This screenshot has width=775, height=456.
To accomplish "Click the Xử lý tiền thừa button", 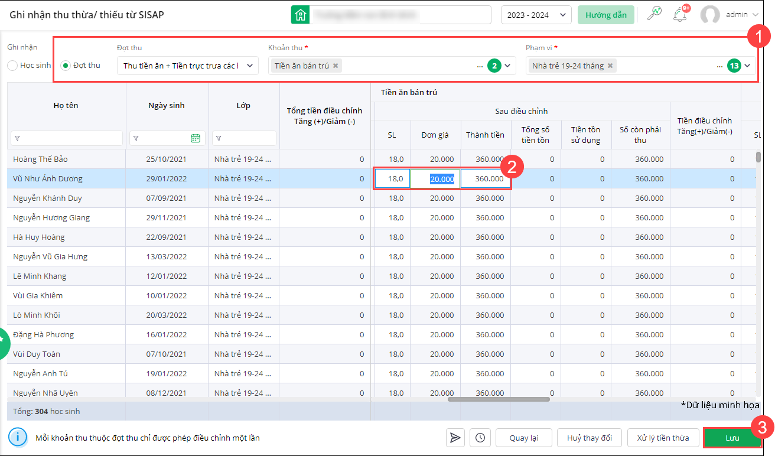I will point(663,438).
